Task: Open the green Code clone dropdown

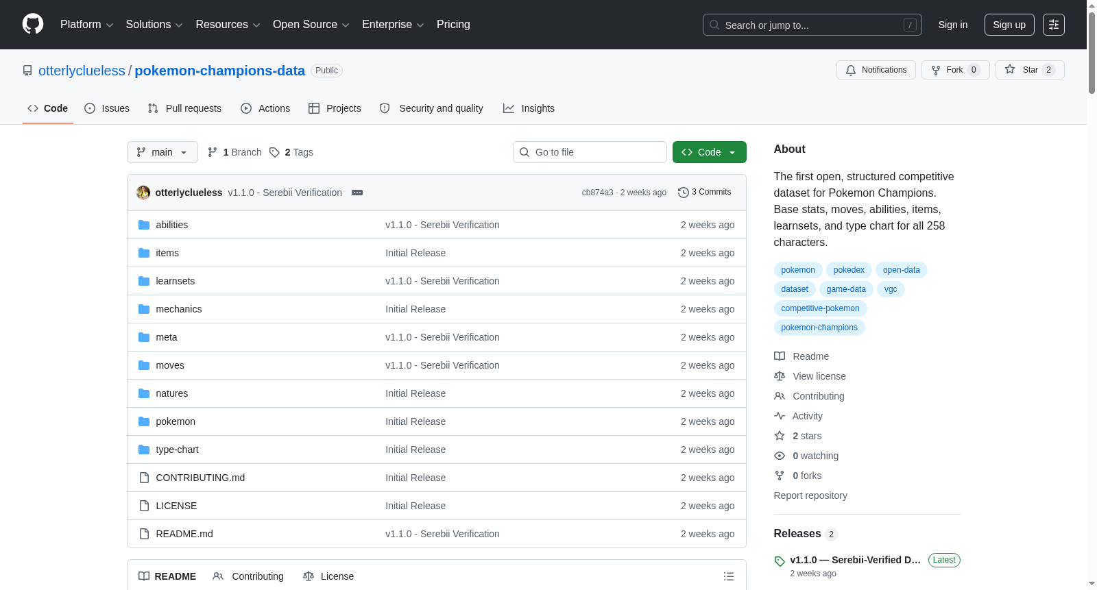Action: [710, 152]
